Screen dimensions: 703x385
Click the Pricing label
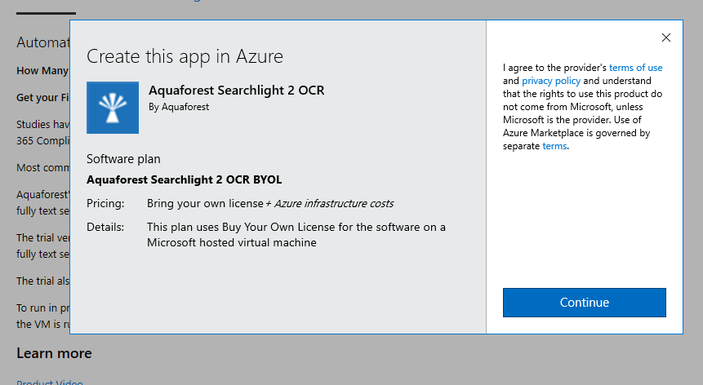pos(105,203)
